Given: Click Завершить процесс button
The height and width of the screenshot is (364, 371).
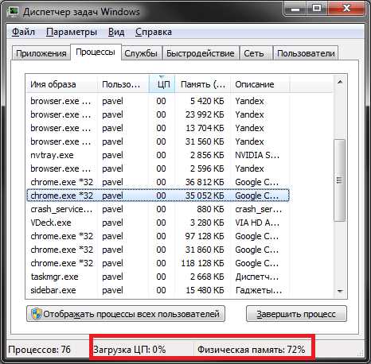Looking at the screenshot, I should click(296, 314).
